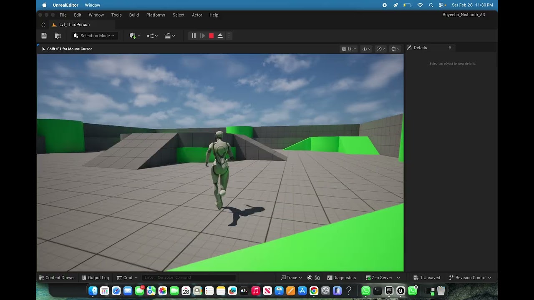Open the App Store in the Dock

tap(302, 291)
